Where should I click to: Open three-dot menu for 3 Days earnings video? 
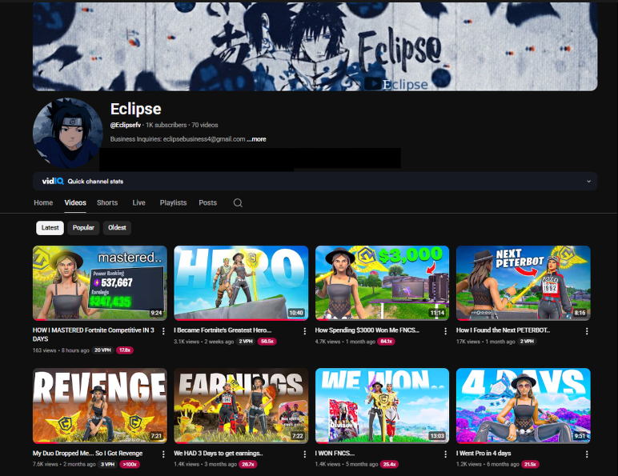(x=305, y=454)
